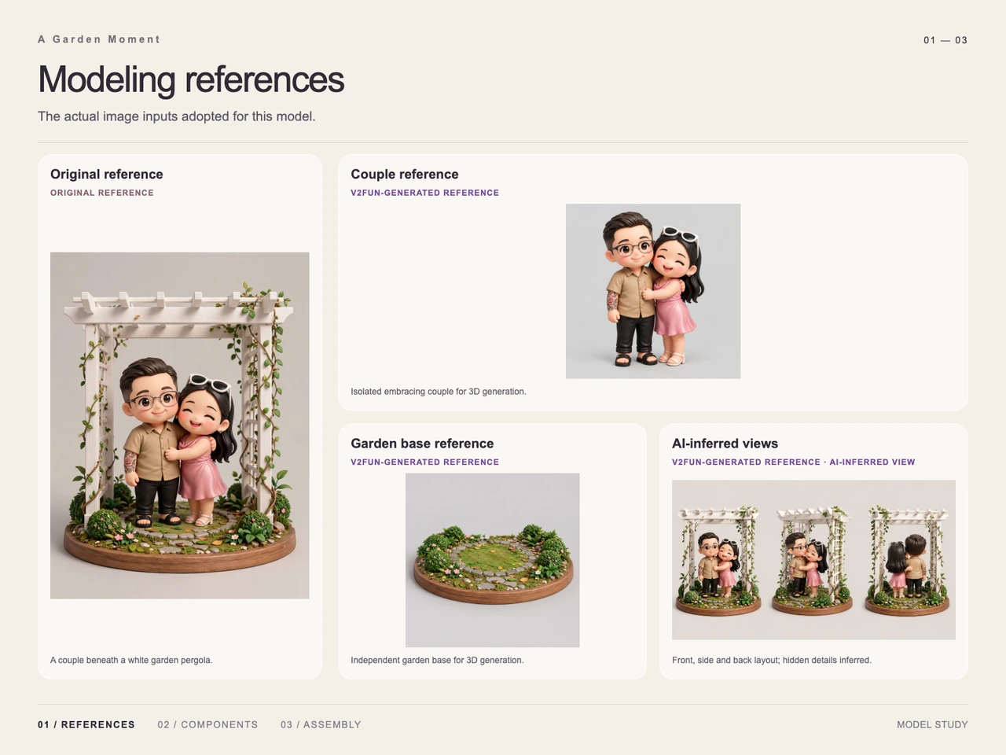Screen dimensions: 1006x755
Task: Click the 'MODEL STUDY' footer text
Action: pos(932,724)
